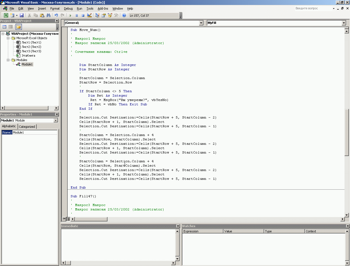
Task: Open Visual Basic Help icon
Action: [x=124, y=15]
